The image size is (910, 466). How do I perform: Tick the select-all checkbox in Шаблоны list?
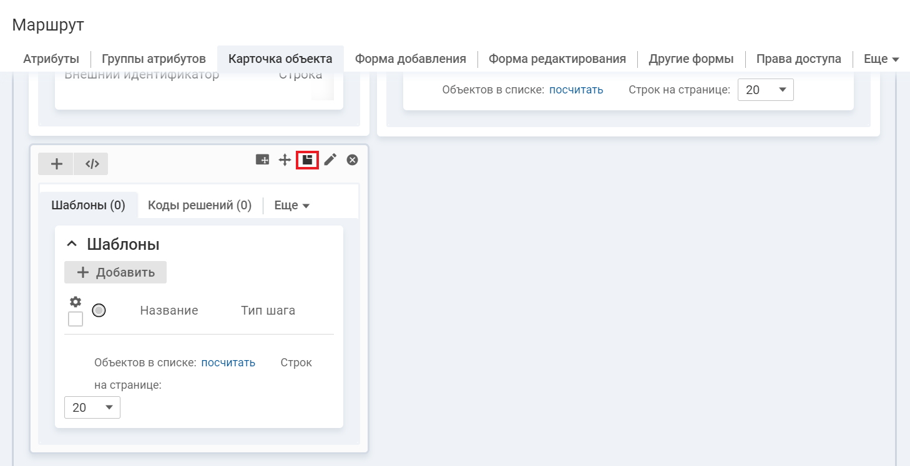point(76,319)
